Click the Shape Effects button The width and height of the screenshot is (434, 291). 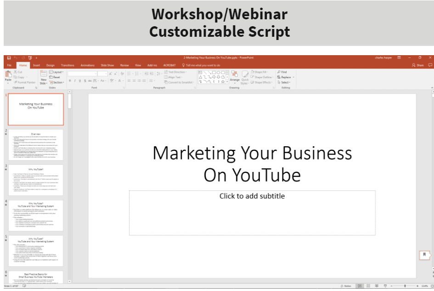coord(261,82)
